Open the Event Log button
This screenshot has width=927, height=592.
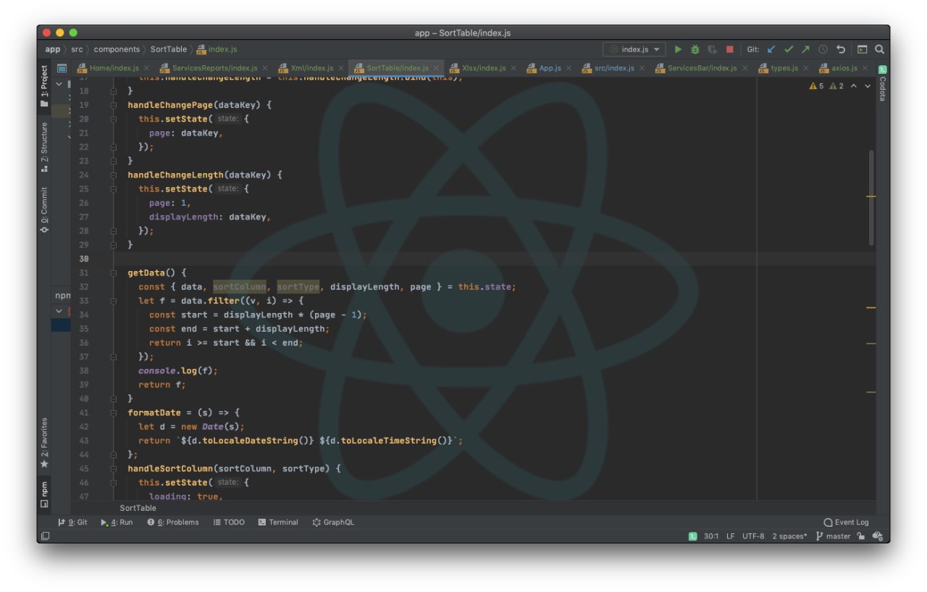847,522
